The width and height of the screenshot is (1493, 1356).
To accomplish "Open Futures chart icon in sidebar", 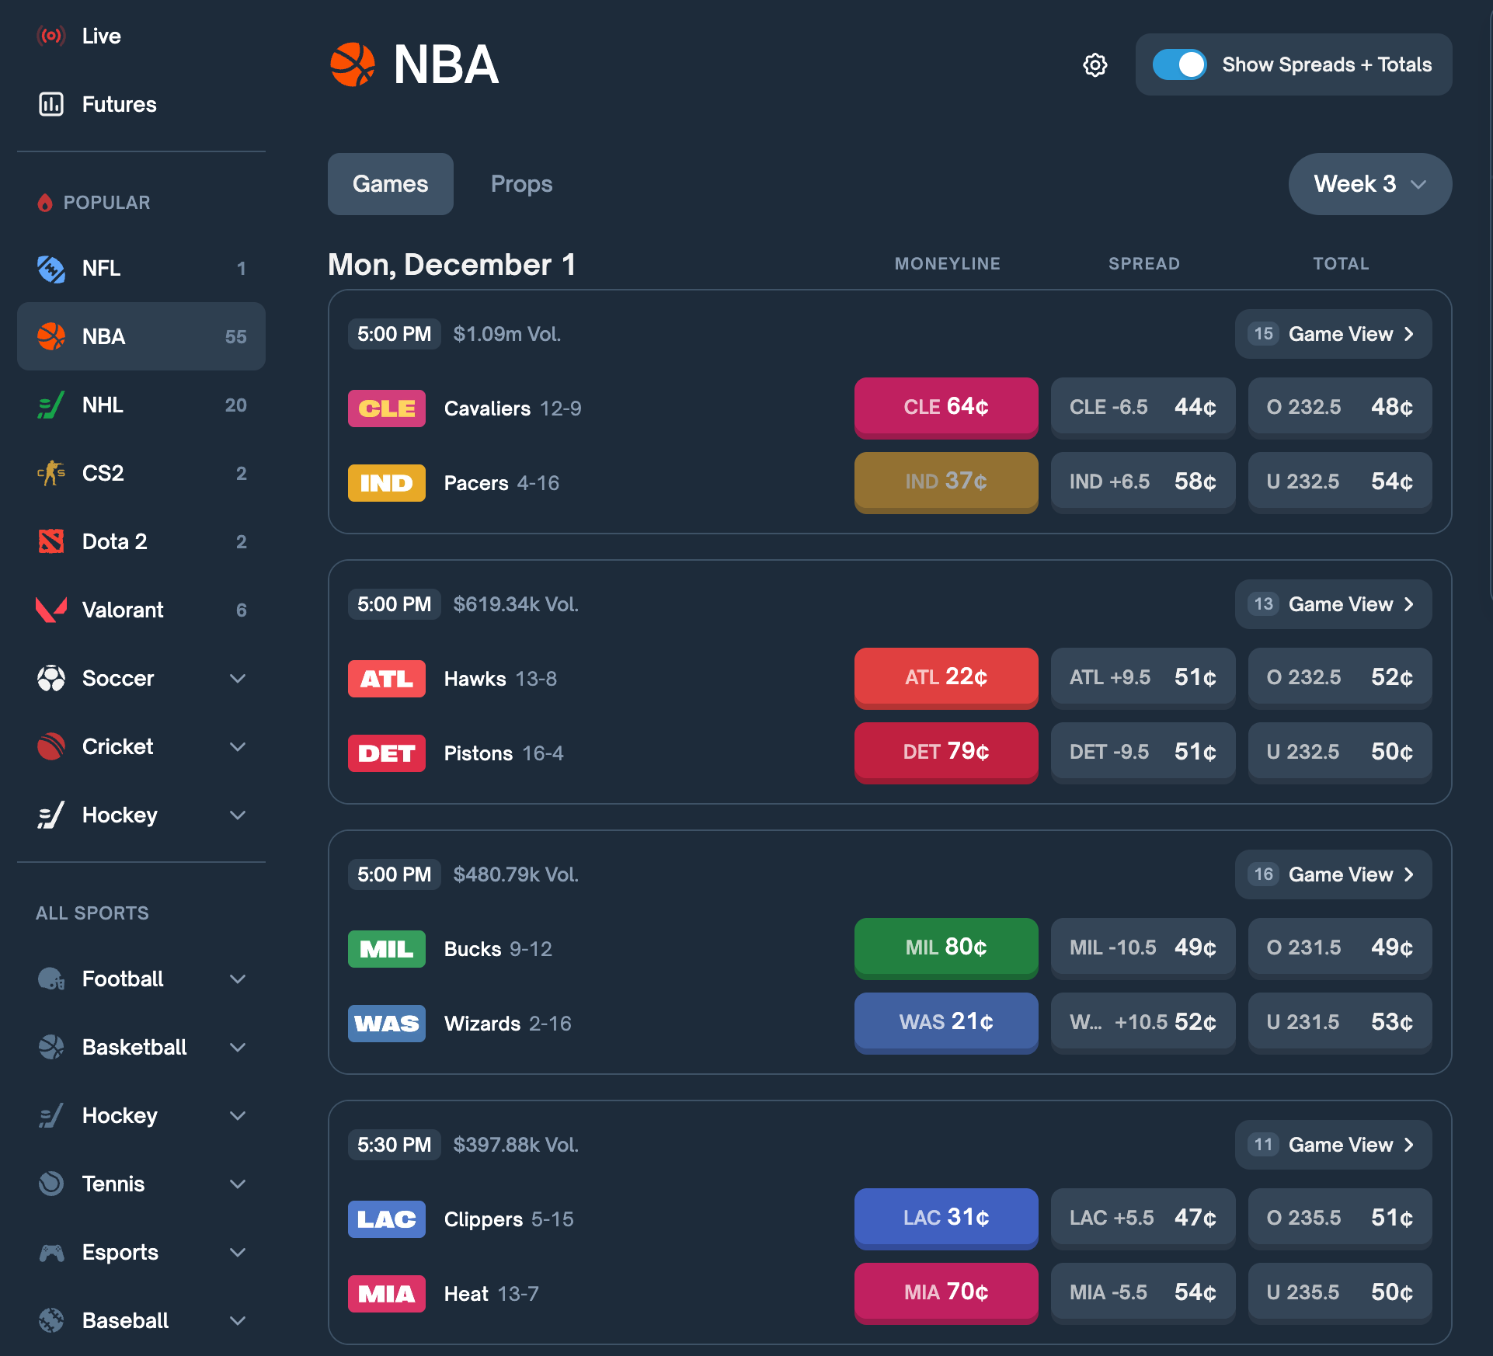I will coord(51,104).
